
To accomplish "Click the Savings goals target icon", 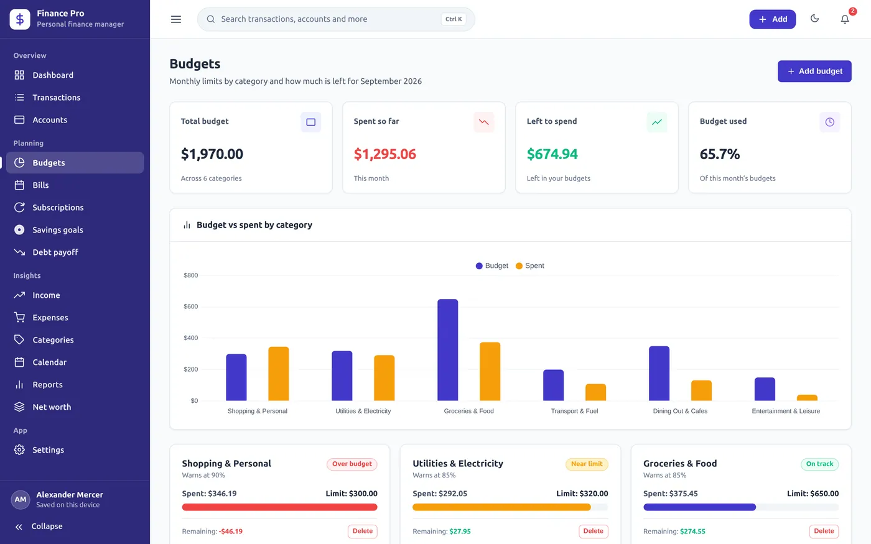I will click(19, 230).
